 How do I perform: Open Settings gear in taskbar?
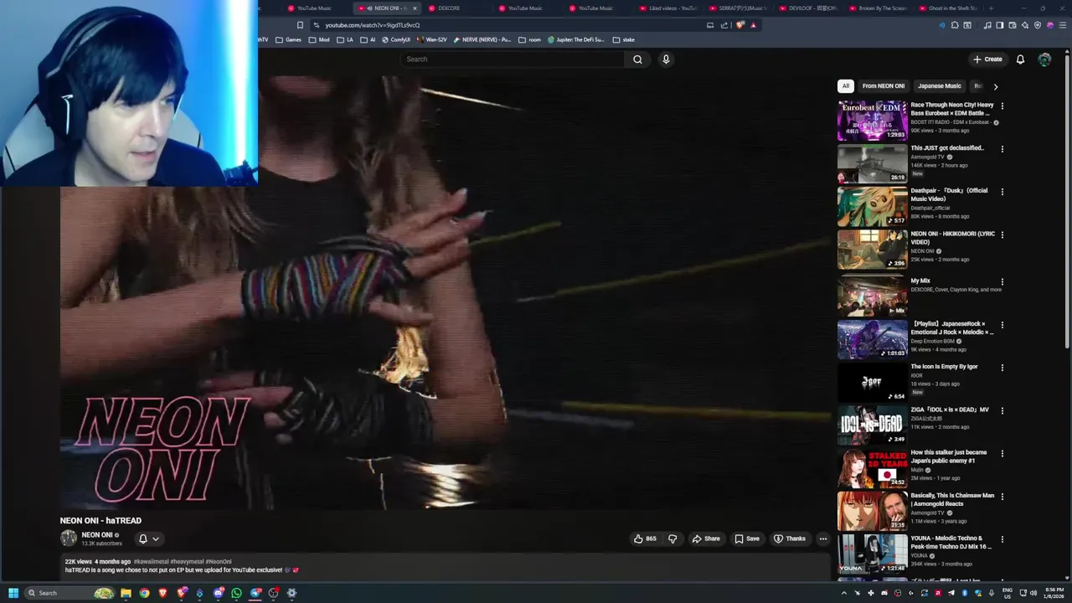tap(291, 593)
